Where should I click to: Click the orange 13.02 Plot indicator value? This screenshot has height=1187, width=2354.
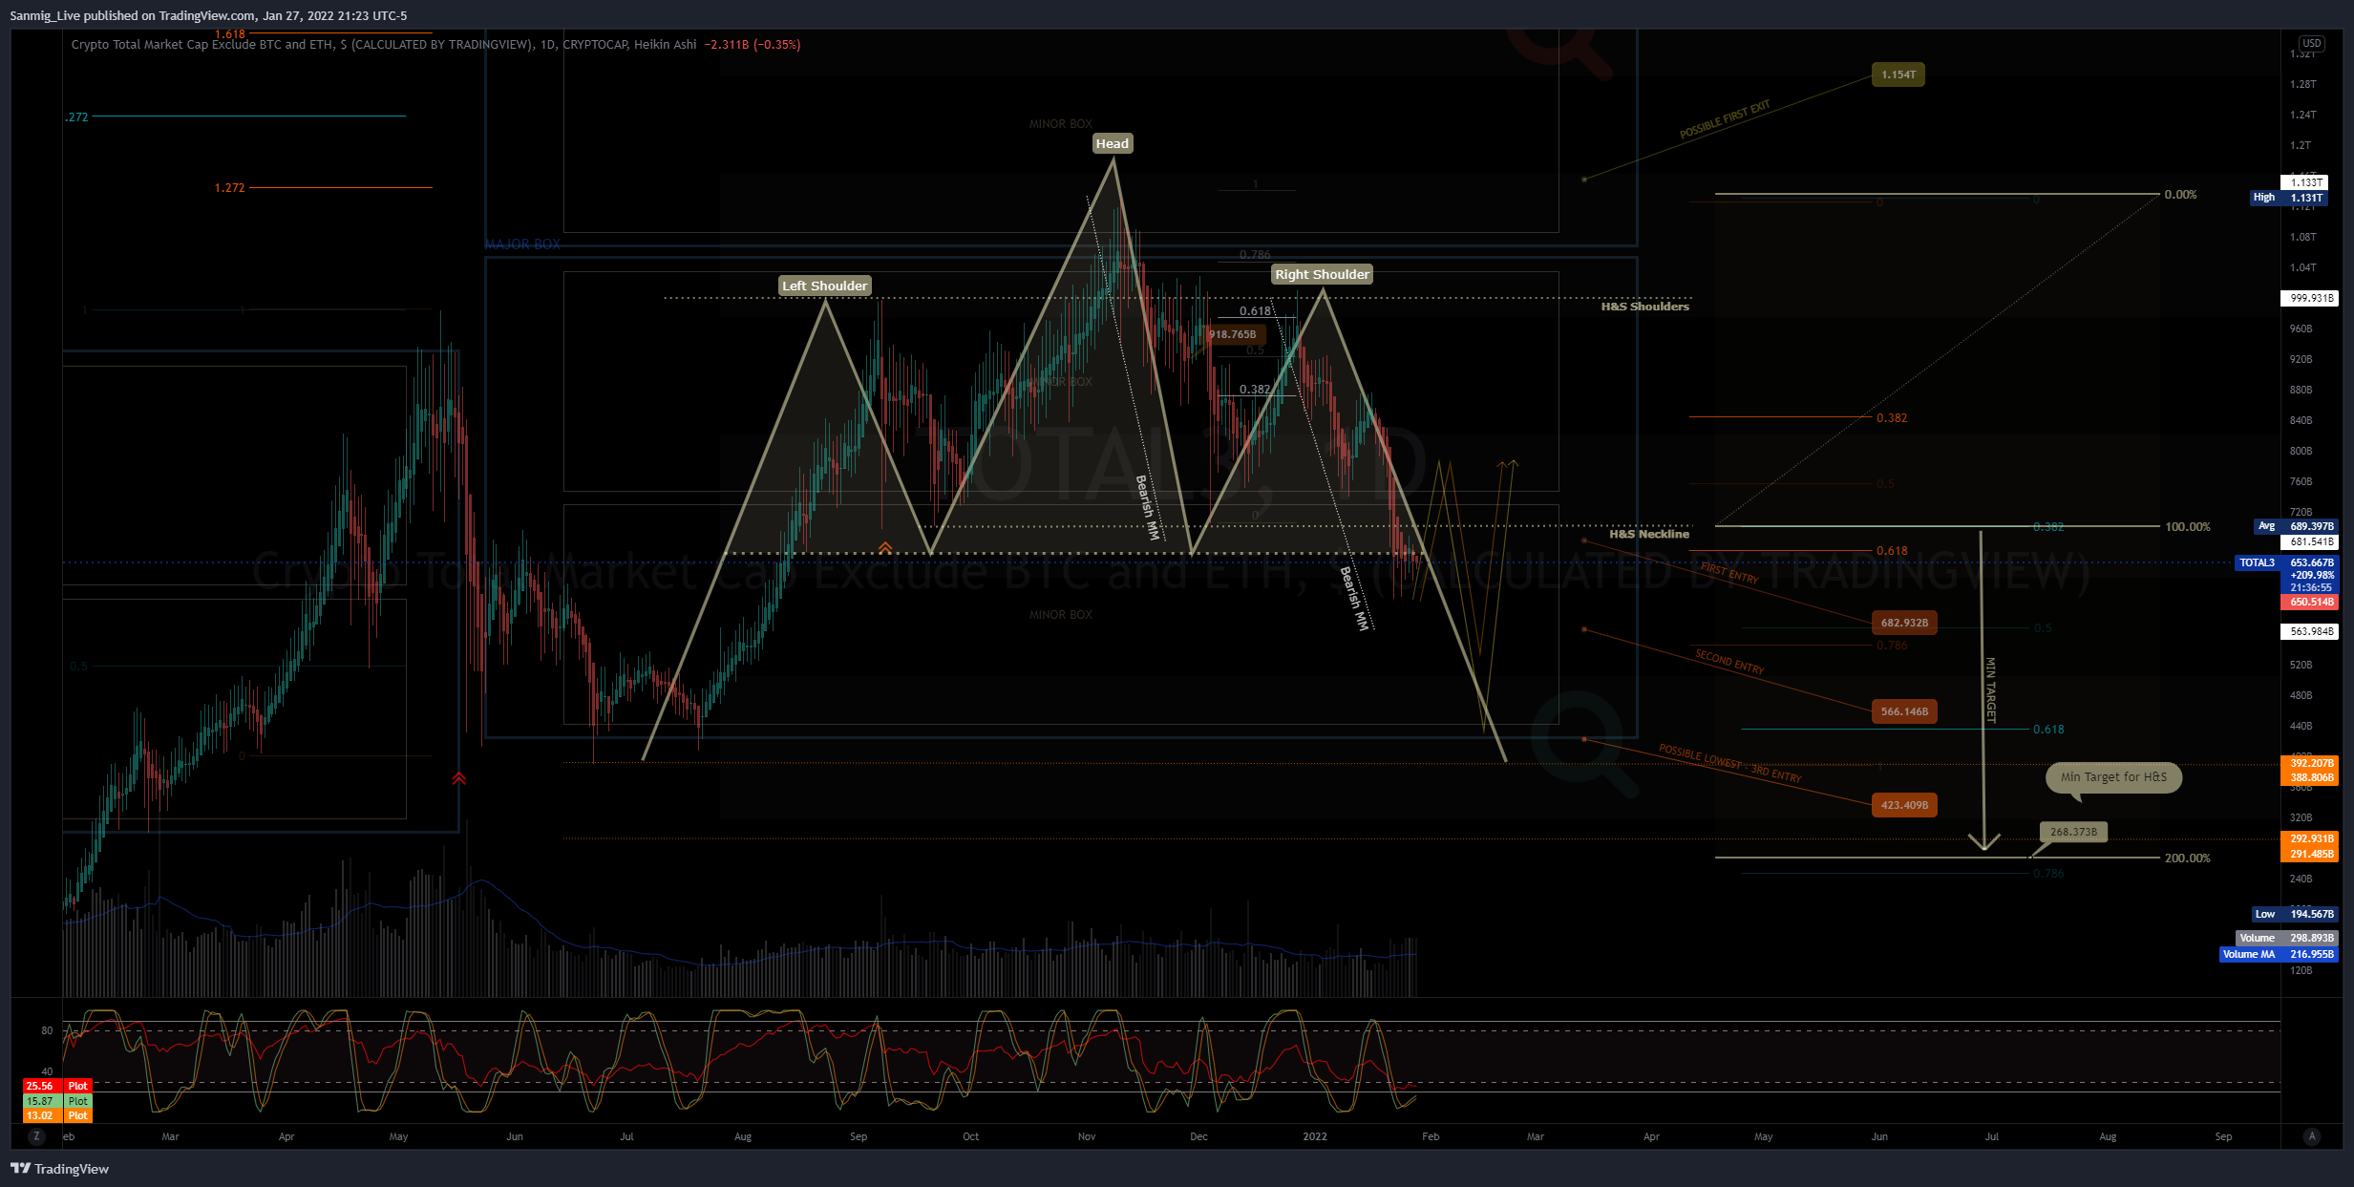[57, 1115]
